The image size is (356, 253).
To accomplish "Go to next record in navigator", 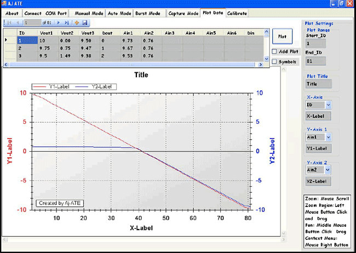I will (59, 22).
